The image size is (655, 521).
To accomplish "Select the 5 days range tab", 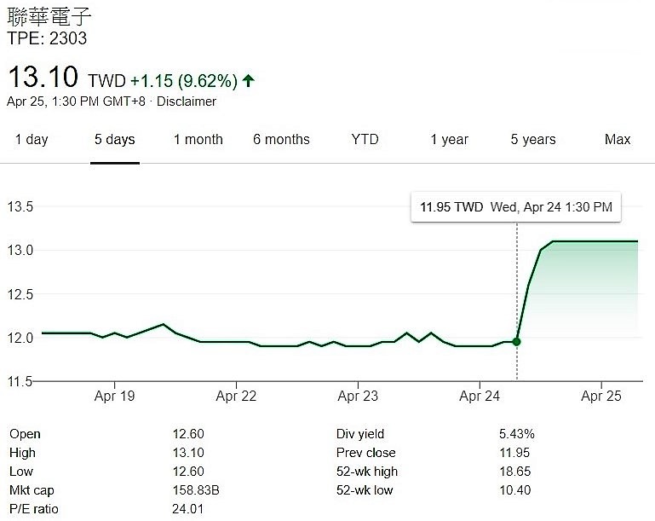I will (115, 139).
